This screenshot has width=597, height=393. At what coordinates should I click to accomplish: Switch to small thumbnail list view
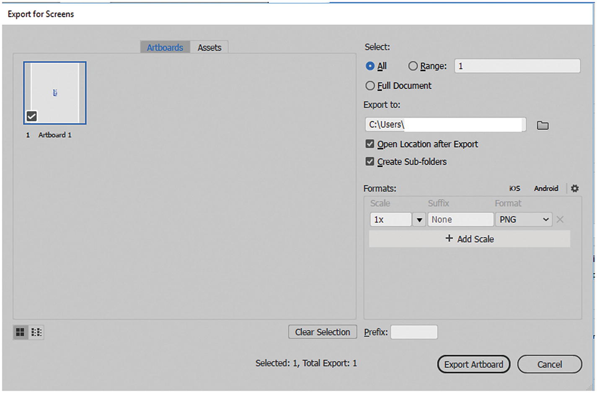click(36, 332)
